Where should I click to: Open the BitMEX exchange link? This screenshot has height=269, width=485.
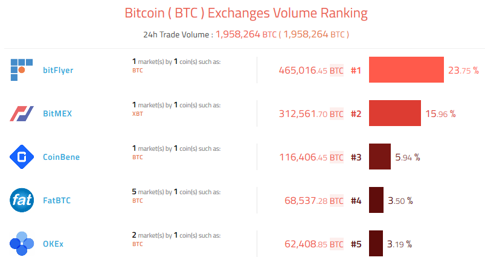57,114
